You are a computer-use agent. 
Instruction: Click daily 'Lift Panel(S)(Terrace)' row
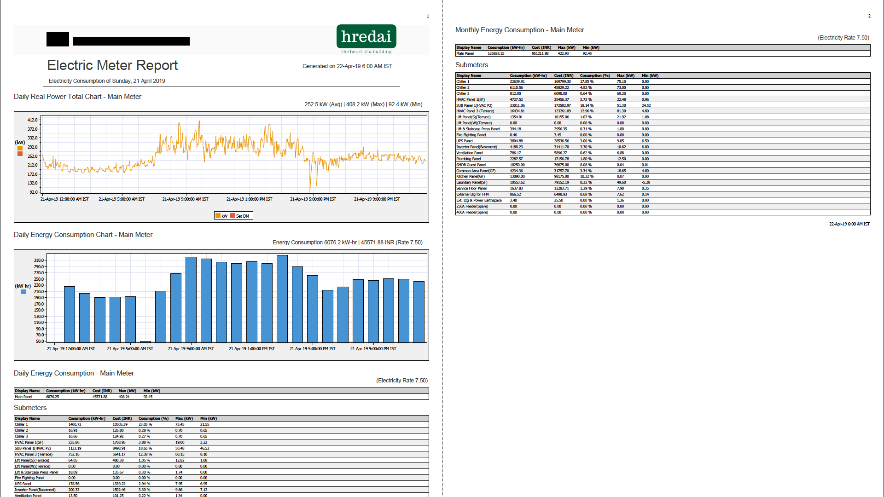pos(221,460)
